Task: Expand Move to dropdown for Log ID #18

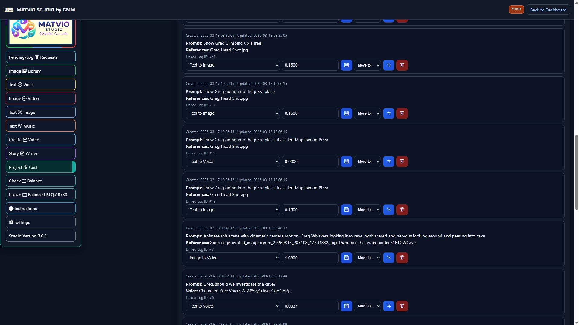Action: point(367,162)
